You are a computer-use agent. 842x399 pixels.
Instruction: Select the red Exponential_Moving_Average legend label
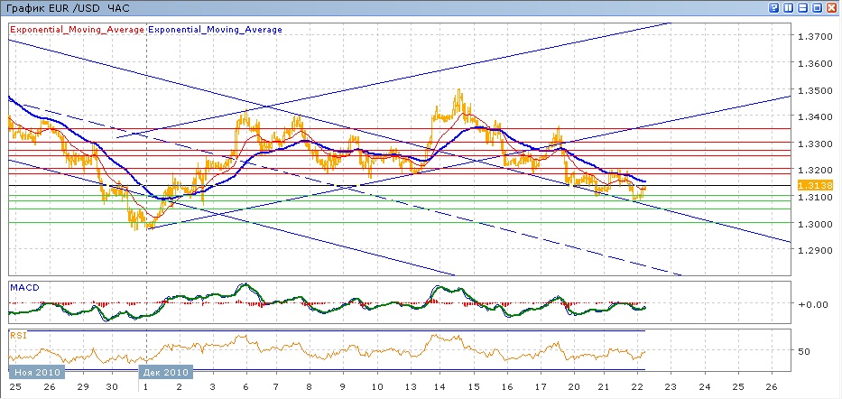[77, 29]
